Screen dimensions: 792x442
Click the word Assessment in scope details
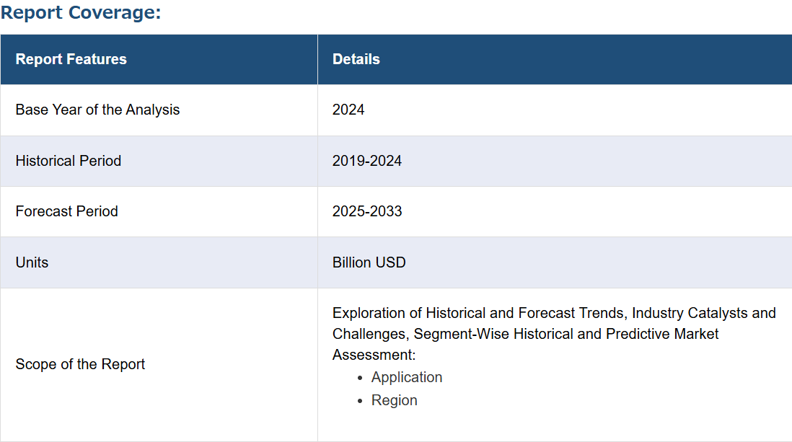click(373, 355)
